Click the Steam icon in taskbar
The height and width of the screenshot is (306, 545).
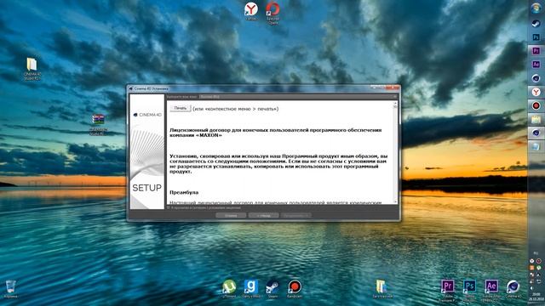click(536, 23)
